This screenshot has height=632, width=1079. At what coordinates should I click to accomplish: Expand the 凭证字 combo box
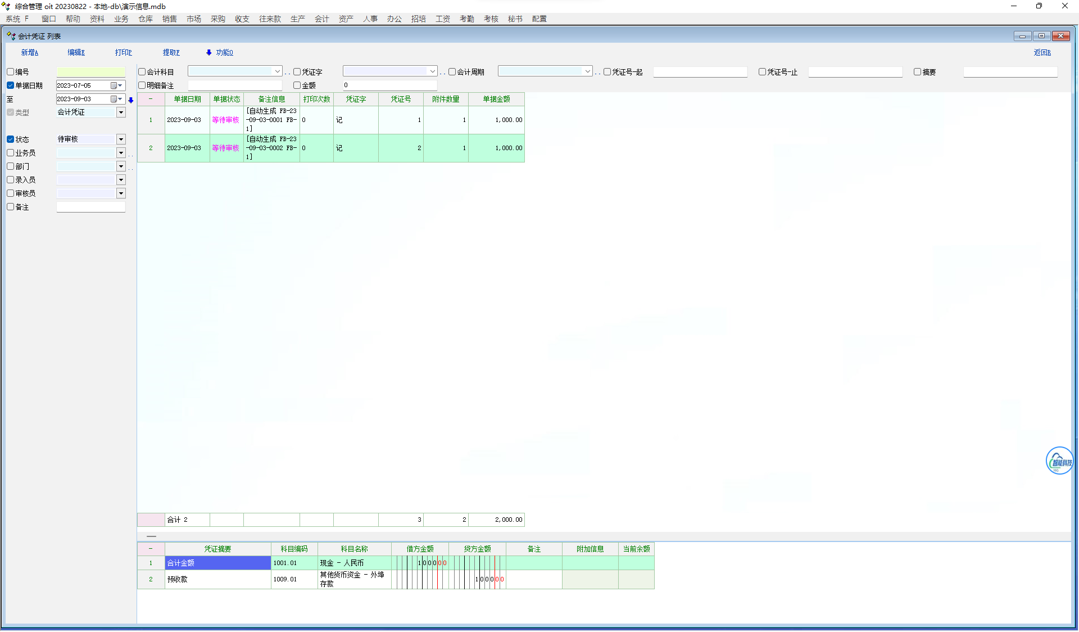click(432, 71)
